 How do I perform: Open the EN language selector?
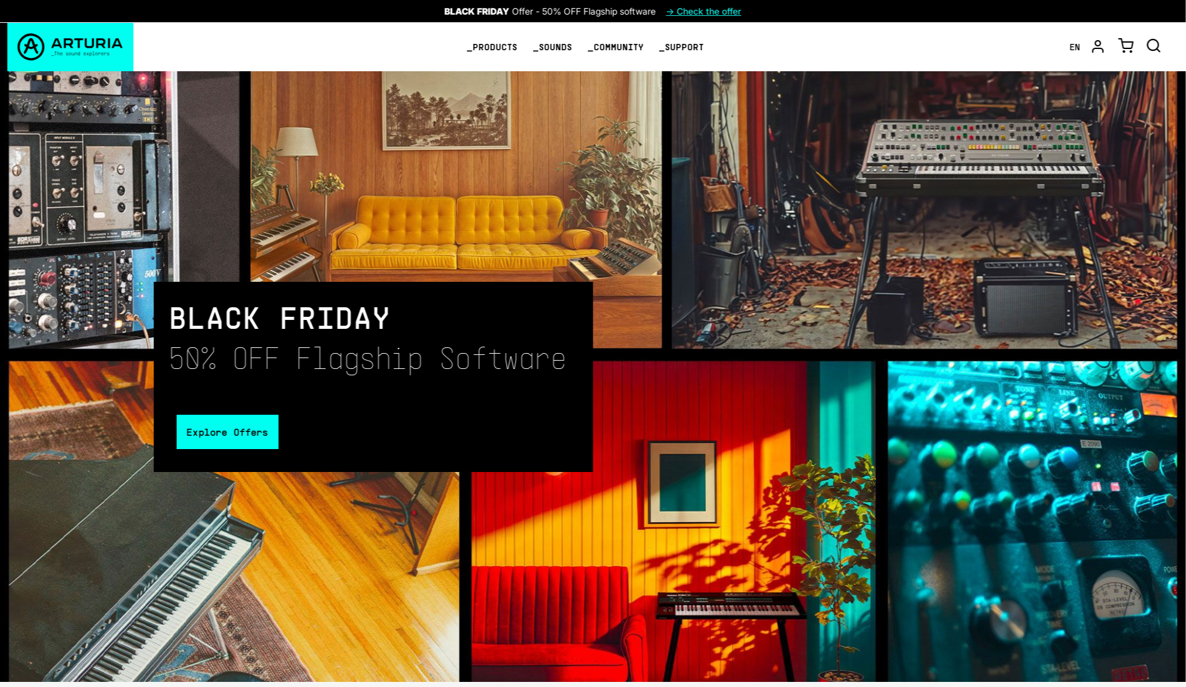click(1075, 47)
